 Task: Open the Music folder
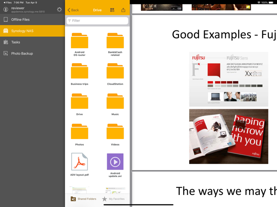(x=115, y=104)
